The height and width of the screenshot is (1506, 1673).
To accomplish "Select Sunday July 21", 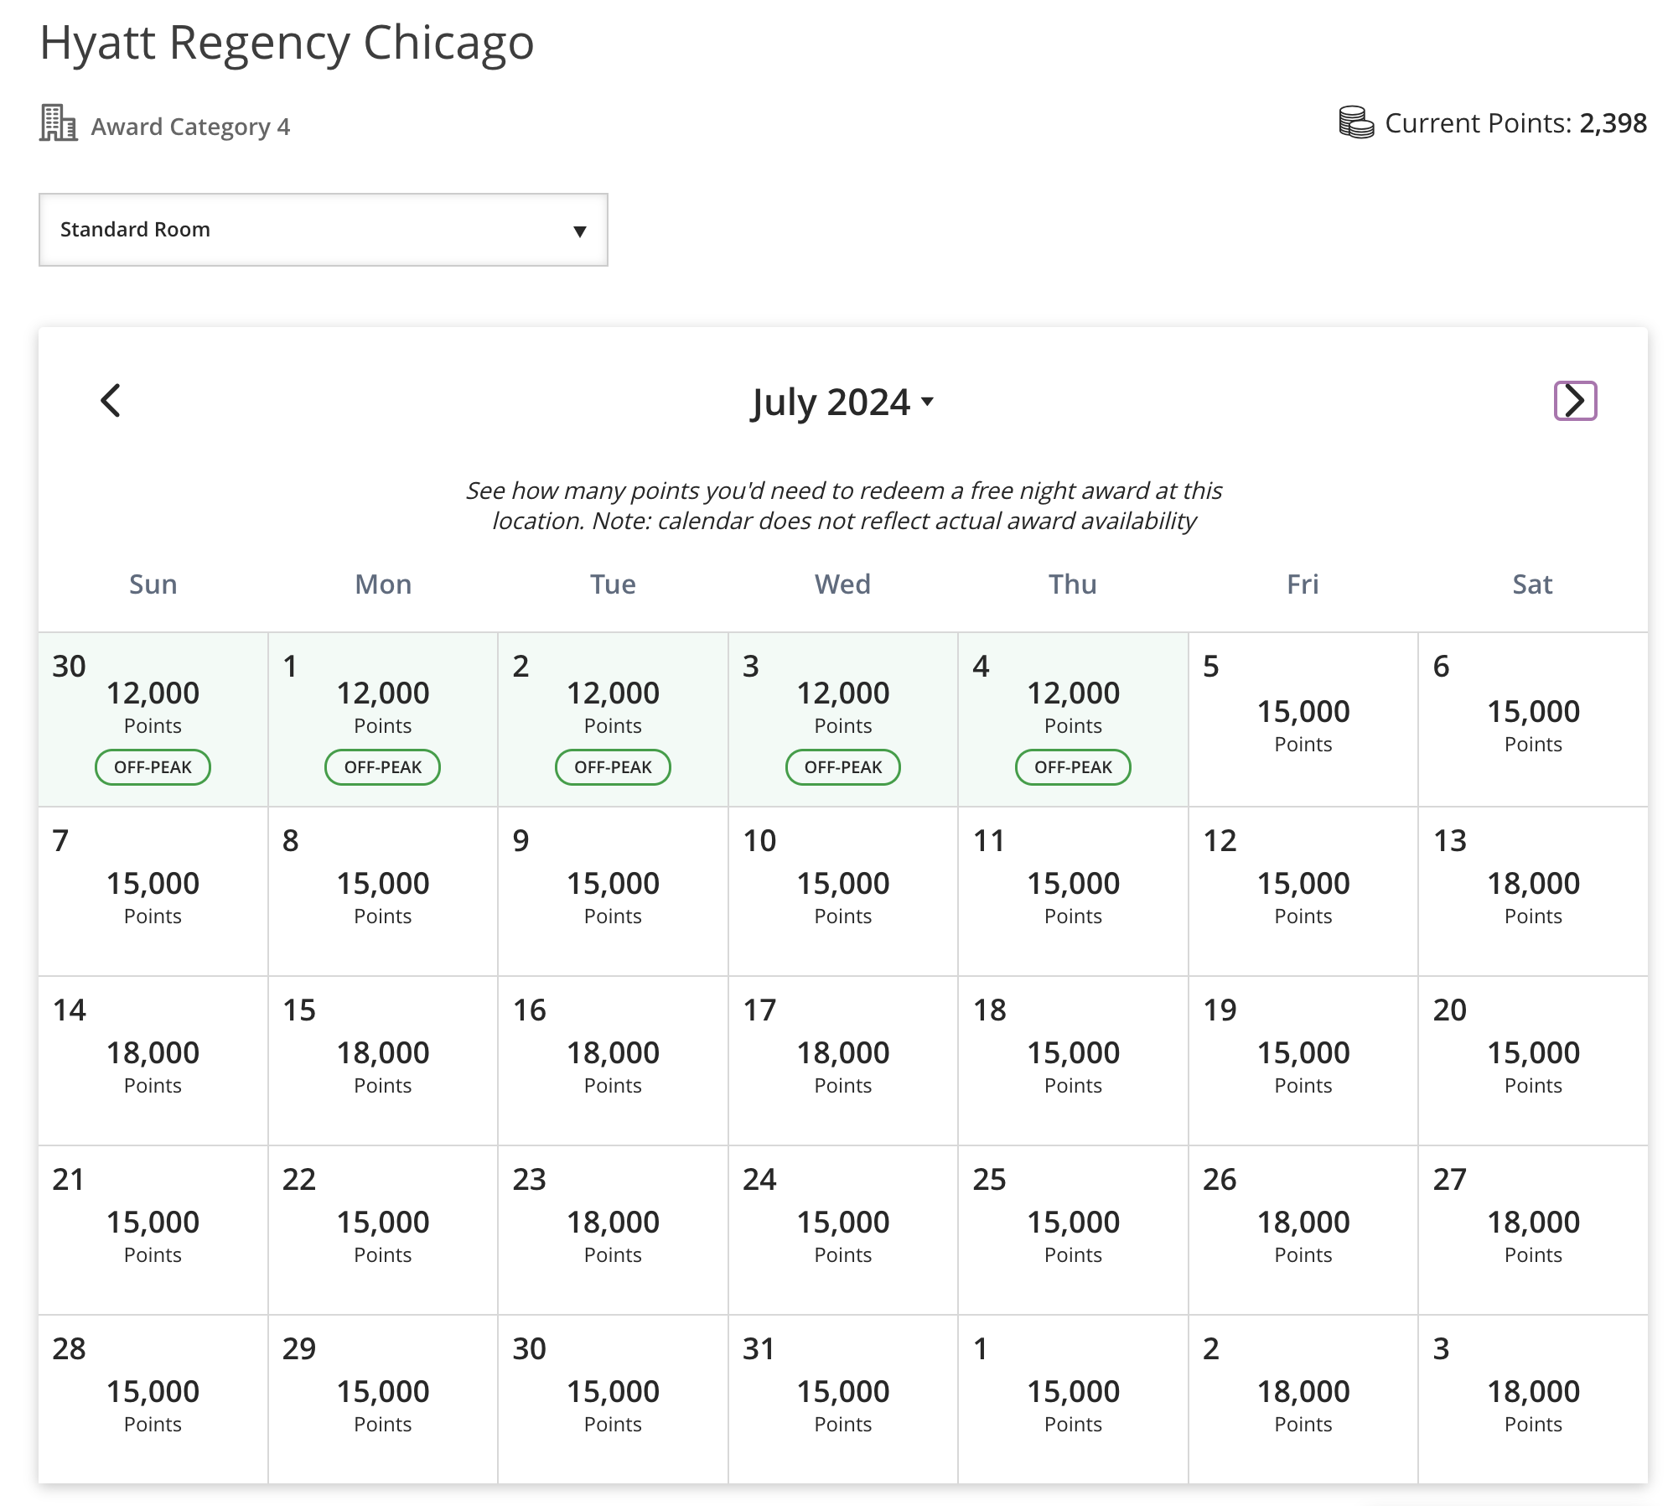I will 153,1230.
